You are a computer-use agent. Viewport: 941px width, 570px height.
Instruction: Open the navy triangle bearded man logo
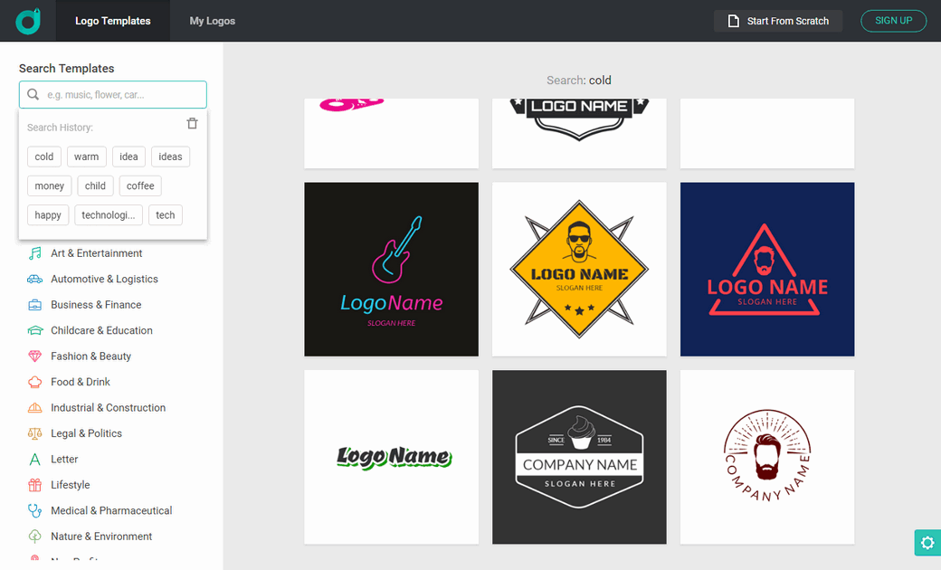coord(767,270)
